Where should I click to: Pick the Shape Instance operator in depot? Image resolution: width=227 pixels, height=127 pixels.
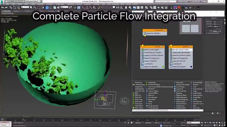click(196, 95)
